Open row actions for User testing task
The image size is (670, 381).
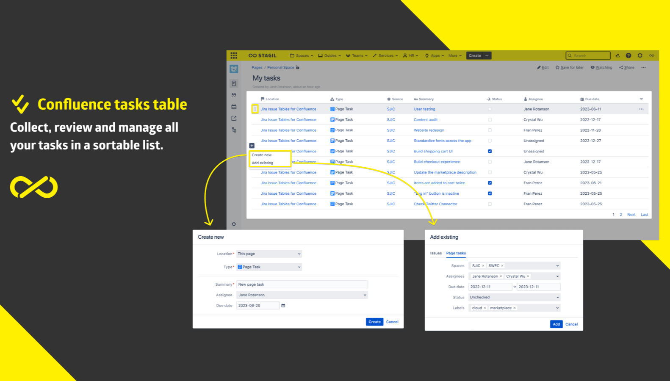click(641, 109)
